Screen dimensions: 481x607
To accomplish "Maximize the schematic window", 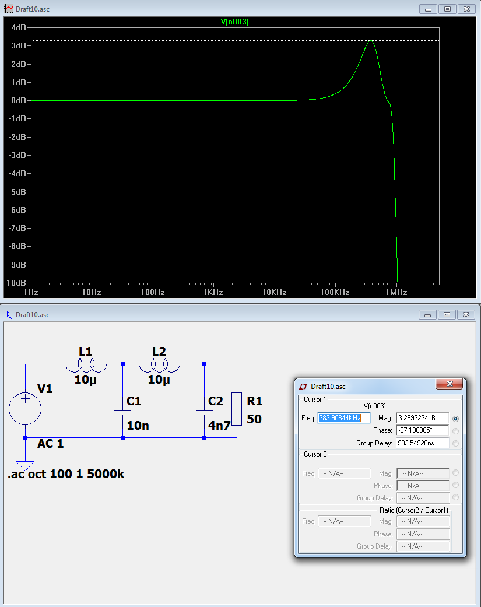I will pyautogui.click(x=447, y=315).
